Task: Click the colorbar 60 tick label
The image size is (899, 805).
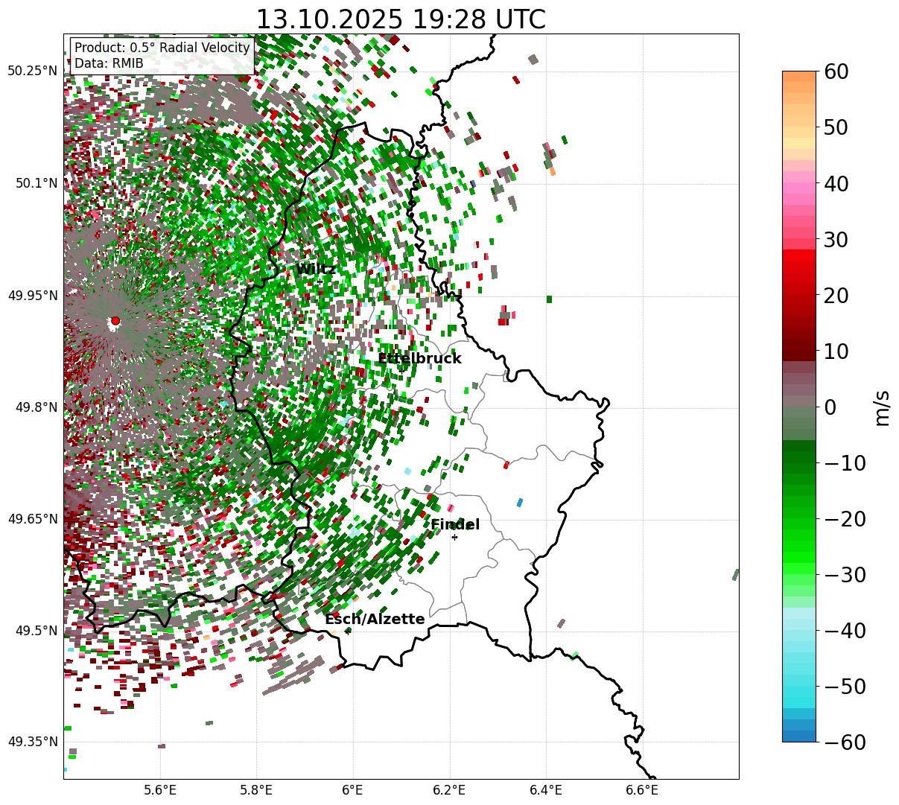Action: (x=836, y=71)
